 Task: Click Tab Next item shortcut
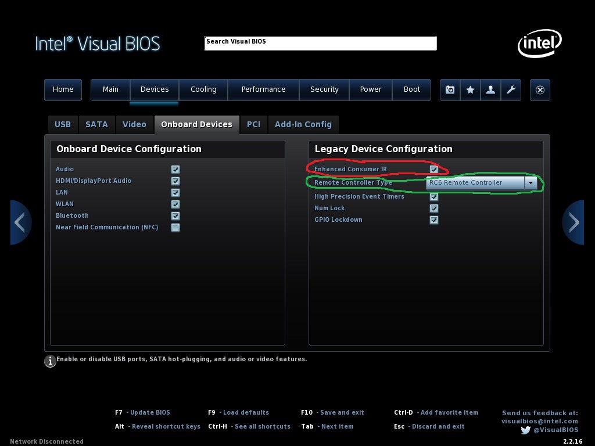327,427
